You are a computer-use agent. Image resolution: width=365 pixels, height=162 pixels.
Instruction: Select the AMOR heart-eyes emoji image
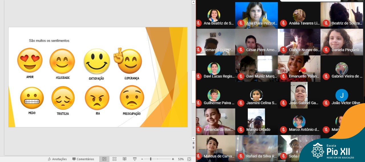[x=30, y=60]
